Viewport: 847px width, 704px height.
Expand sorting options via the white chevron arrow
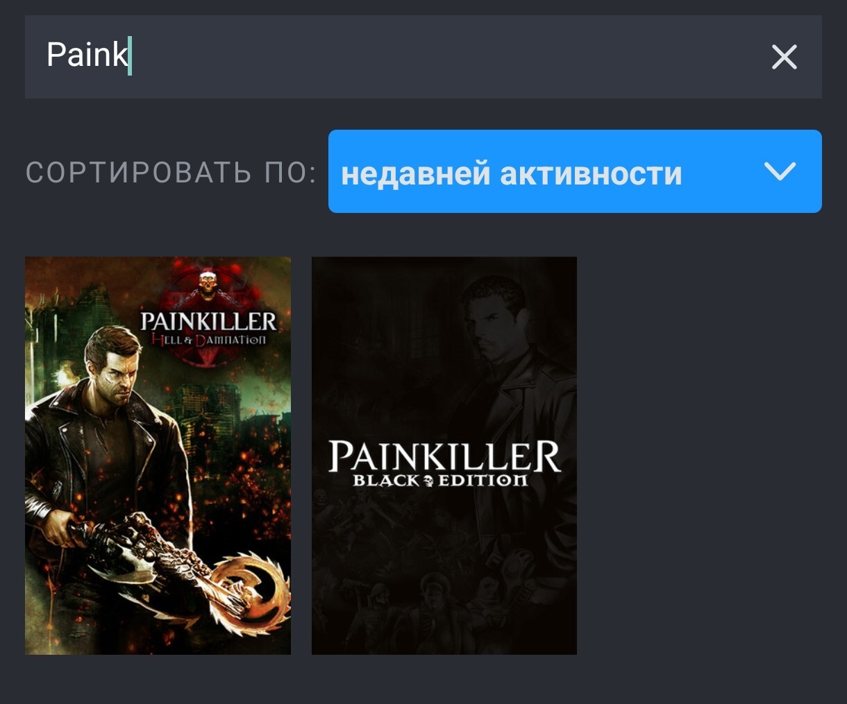coord(779,171)
